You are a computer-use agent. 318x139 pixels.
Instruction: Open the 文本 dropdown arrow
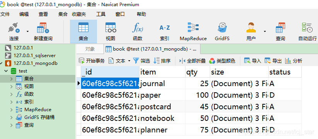[129, 61]
